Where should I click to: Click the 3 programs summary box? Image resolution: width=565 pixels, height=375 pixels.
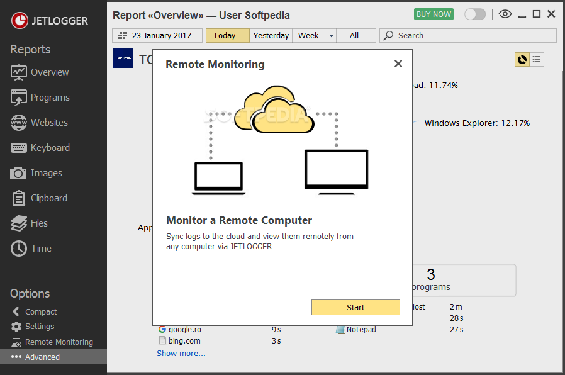pos(464,281)
